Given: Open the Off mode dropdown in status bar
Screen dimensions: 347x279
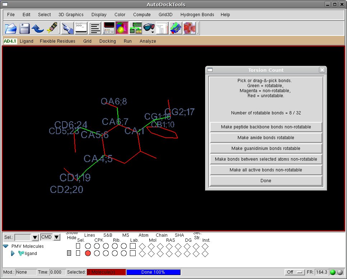Looking at the screenshot, I should 295,272.
